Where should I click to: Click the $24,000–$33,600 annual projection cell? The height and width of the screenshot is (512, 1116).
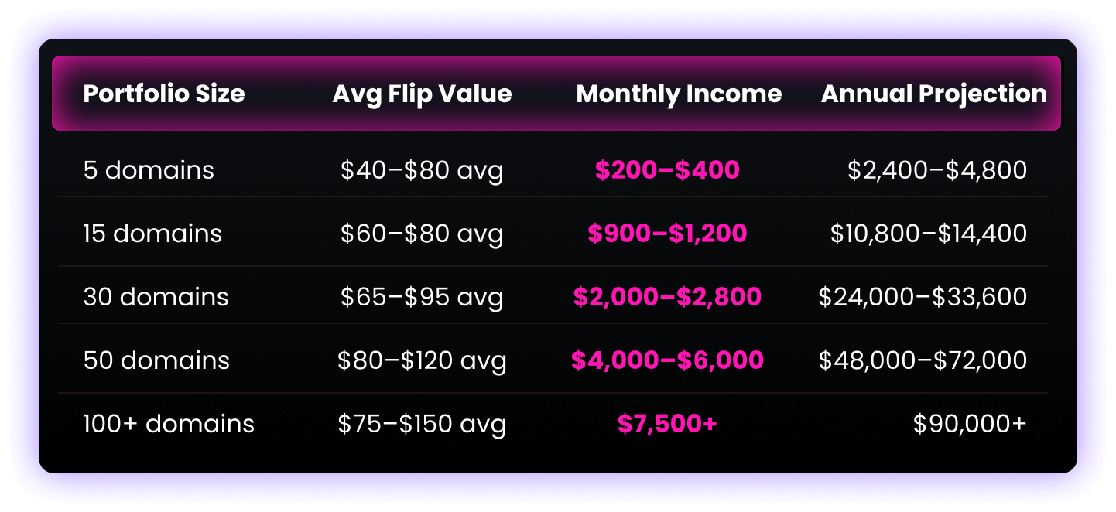[x=923, y=297]
